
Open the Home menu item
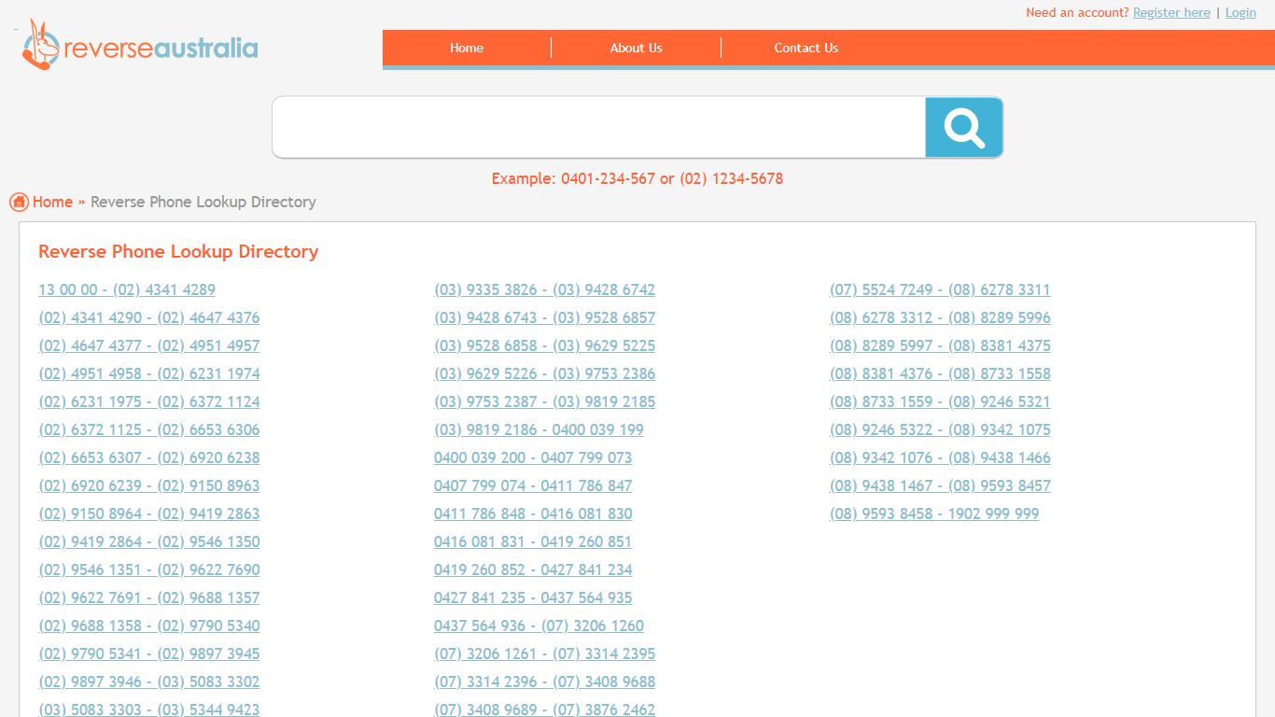(x=467, y=48)
